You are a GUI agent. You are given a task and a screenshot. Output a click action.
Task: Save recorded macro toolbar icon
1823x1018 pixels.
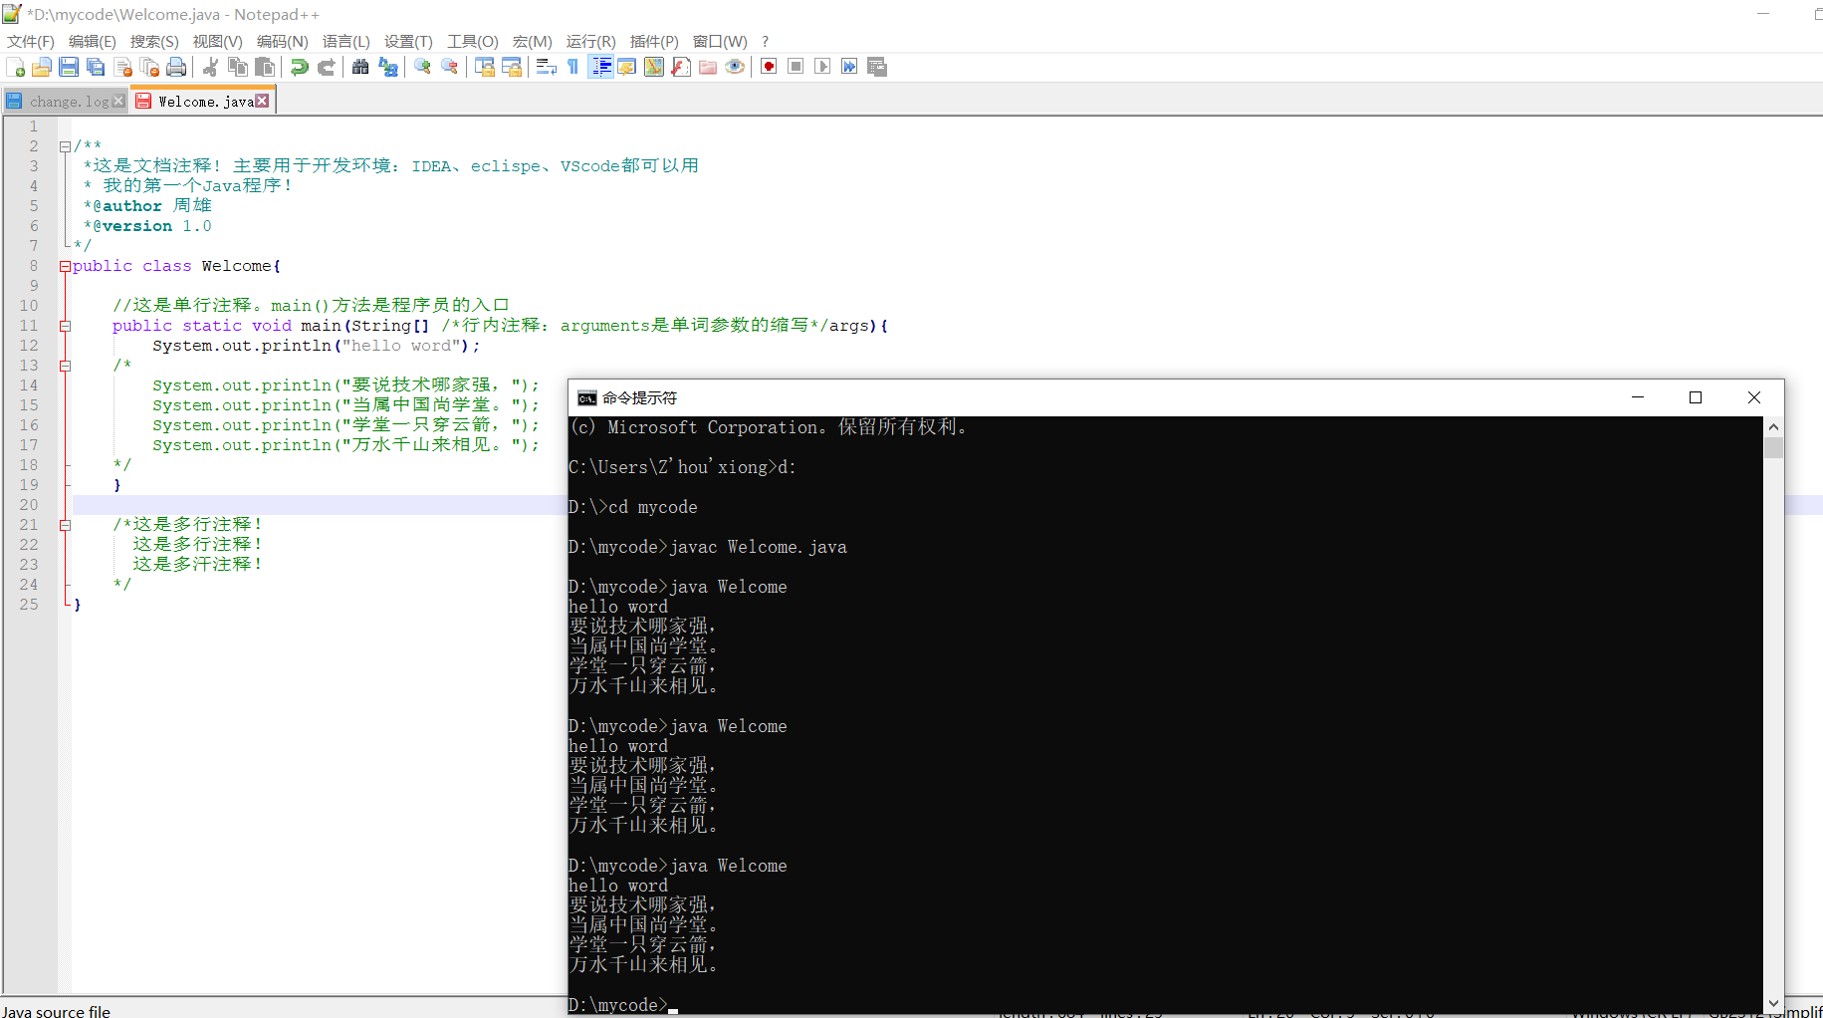point(876,67)
